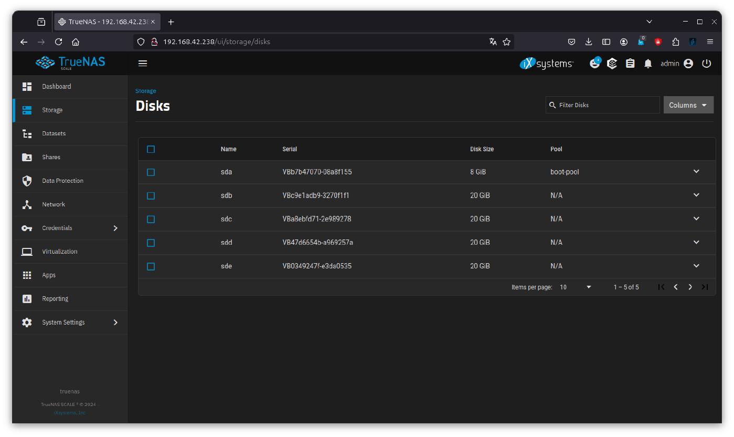Navigate to Data Protection in sidebar
This screenshot has width=734, height=437.
point(62,181)
